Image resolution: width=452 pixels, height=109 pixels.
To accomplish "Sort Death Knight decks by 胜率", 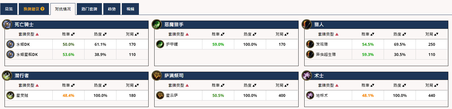I will (x=68, y=34).
